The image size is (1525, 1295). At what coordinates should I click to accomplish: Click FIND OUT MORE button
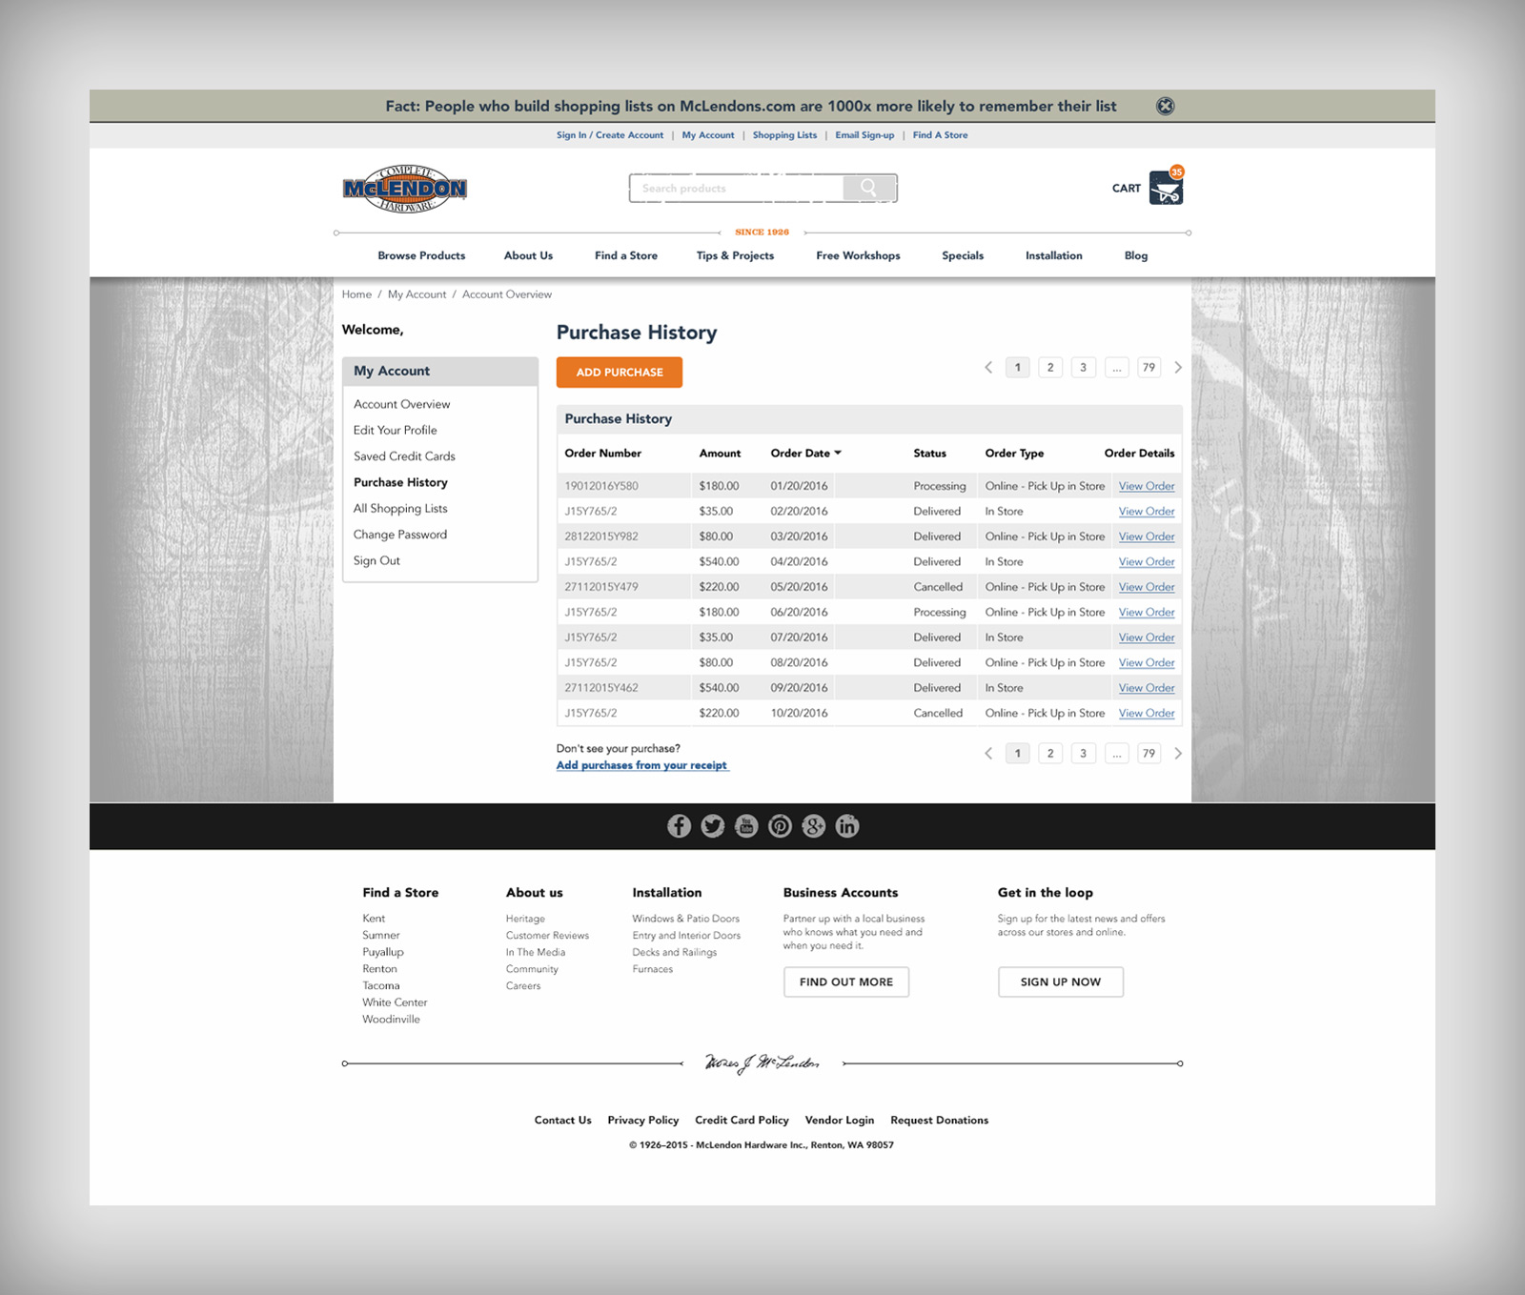pos(846,981)
